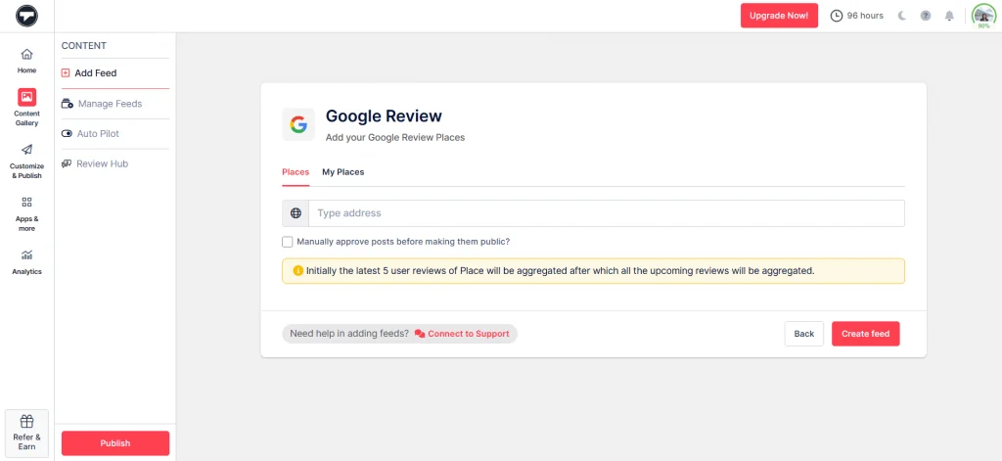1002x461 pixels.
Task: Open Manage Feeds menu item
Action: 110,104
